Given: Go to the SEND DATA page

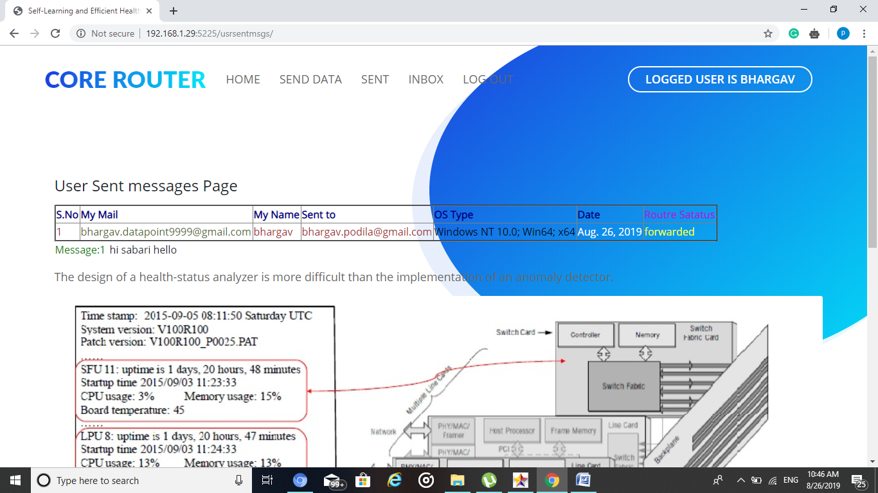Looking at the screenshot, I should pos(310,80).
